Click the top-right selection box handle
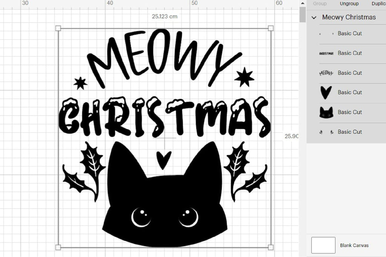The image size is (386, 257). pos(271,28)
